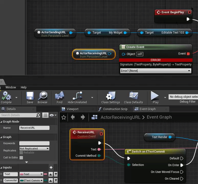Collapse the Graph section
The width and height of the screenshot is (198, 184).
coord(1,137)
